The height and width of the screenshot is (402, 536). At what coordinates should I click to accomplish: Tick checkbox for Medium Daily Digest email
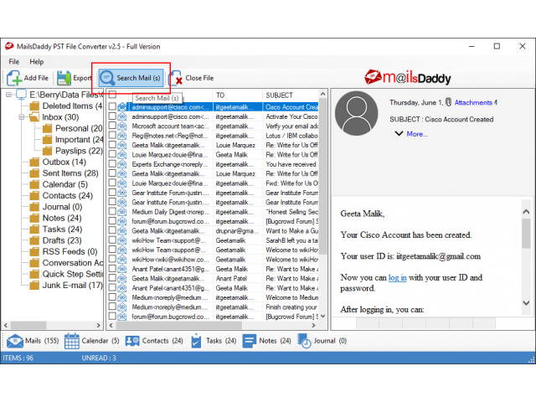(x=112, y=212)
